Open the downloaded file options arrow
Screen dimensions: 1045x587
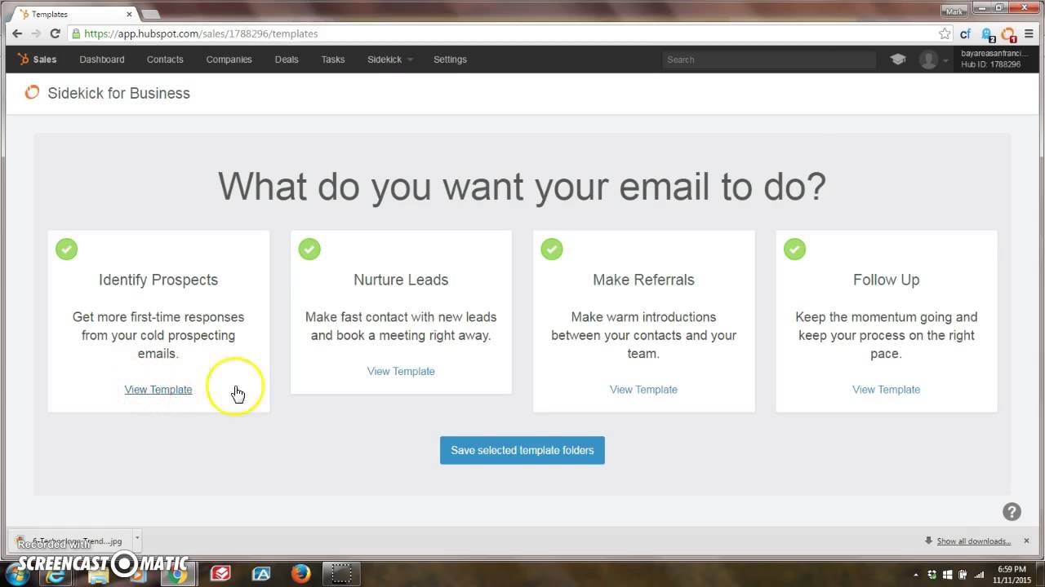click(137, 538)
